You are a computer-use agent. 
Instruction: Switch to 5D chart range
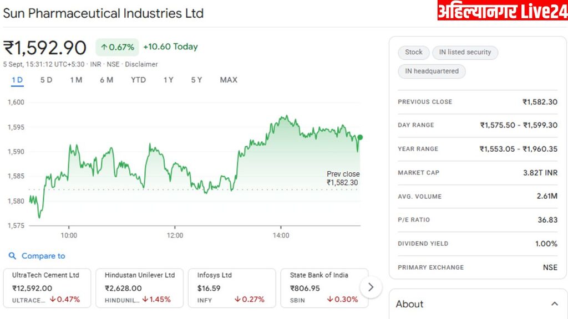click(46, 80)
